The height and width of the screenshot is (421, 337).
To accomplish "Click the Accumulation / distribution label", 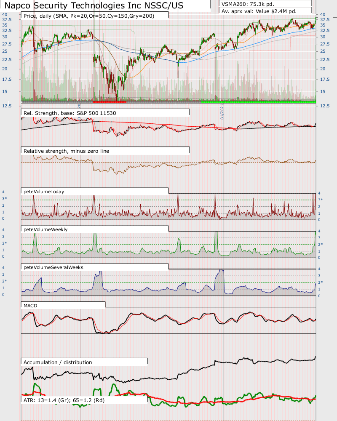I will [58, 362].
